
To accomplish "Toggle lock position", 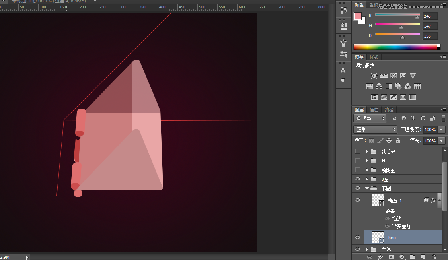I will coord(389,140).
